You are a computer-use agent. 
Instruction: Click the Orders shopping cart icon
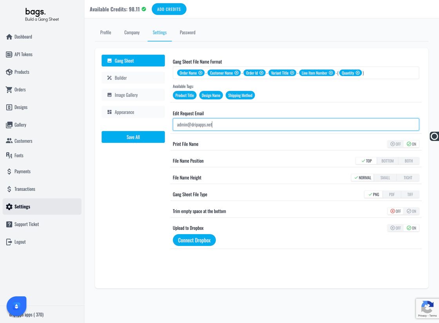tap(9, 90)
